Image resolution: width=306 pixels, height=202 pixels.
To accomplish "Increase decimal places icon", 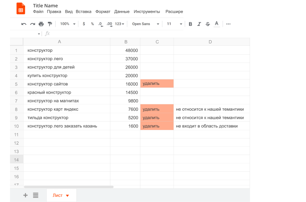I will (109, 24).
